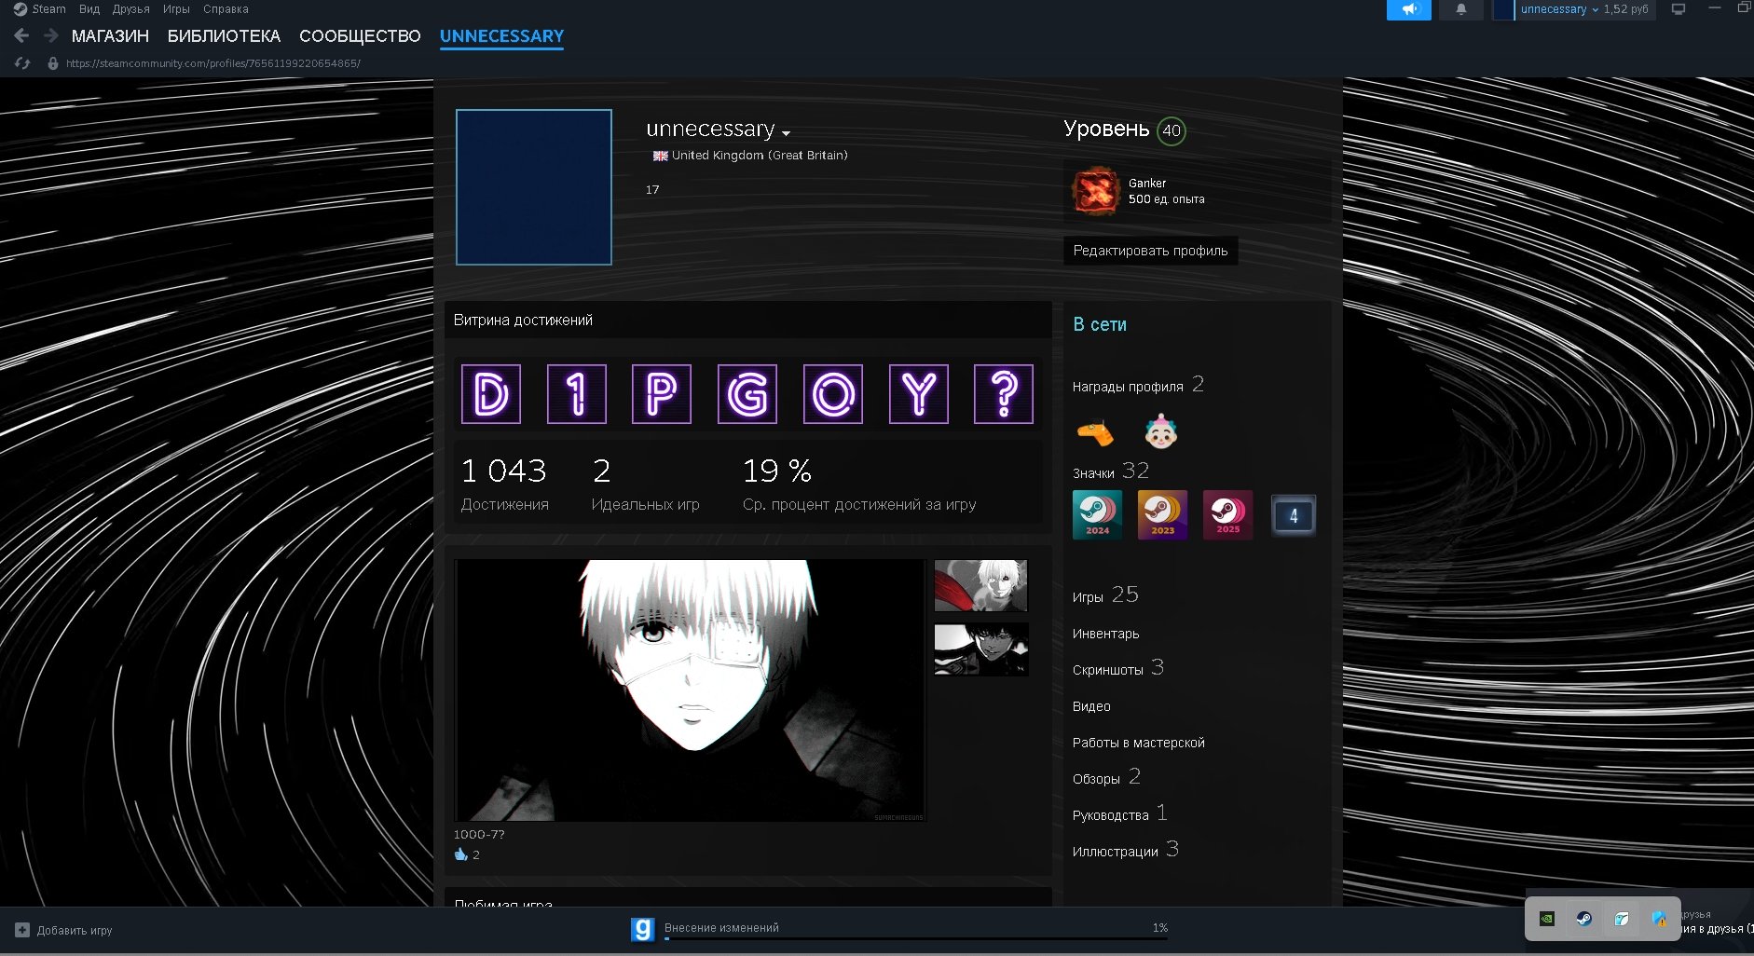
Task: Click the thumbs-up icon under the screenshot
Action: coord(460,854)
